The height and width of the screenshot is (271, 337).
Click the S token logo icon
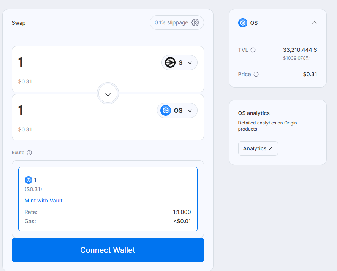(x=170, y=62)
